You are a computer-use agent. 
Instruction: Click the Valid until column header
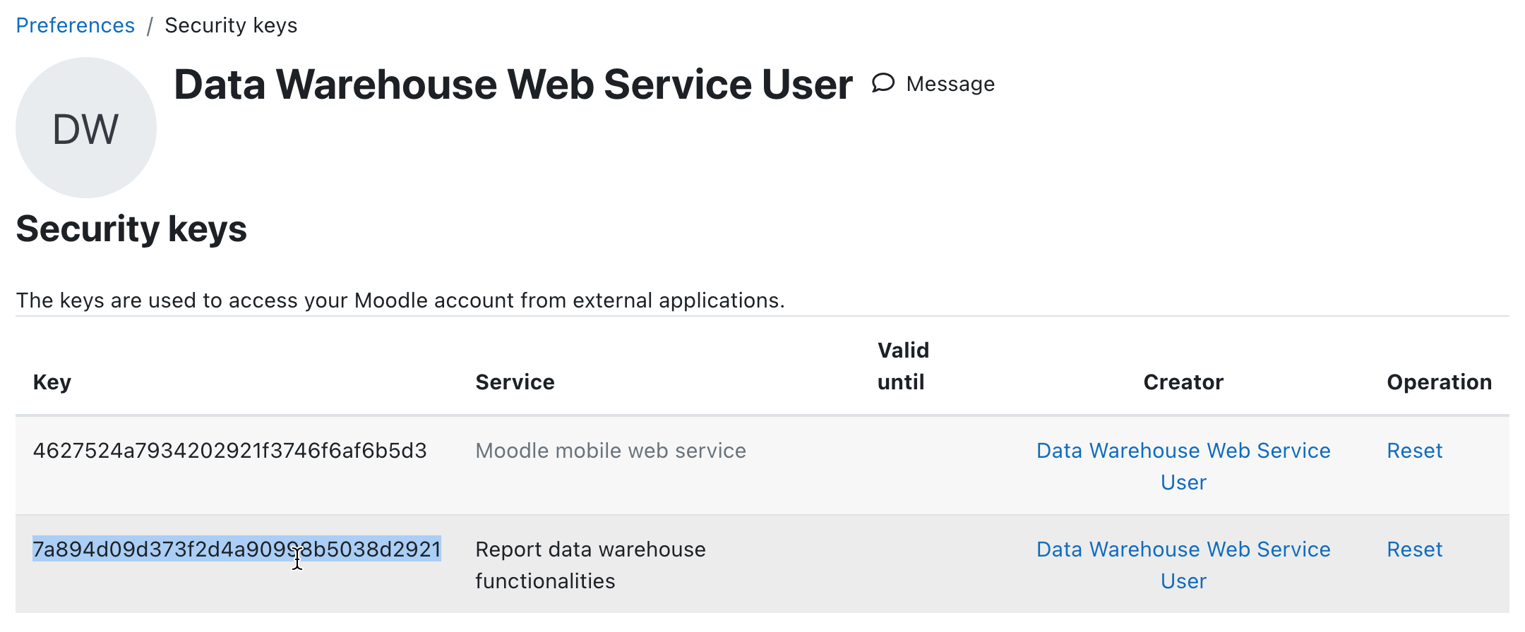[x=903, y=366]
